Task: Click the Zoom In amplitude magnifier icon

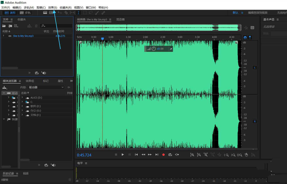Action: 192,154
